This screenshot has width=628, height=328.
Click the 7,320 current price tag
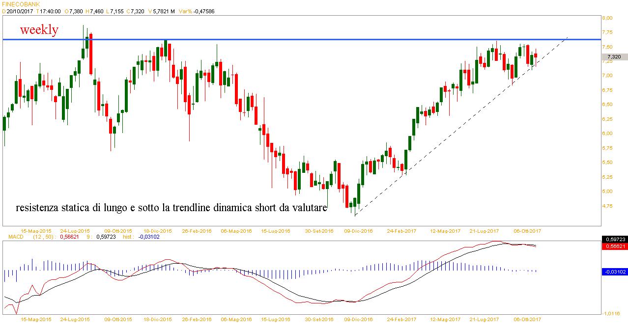coord(614,57)
